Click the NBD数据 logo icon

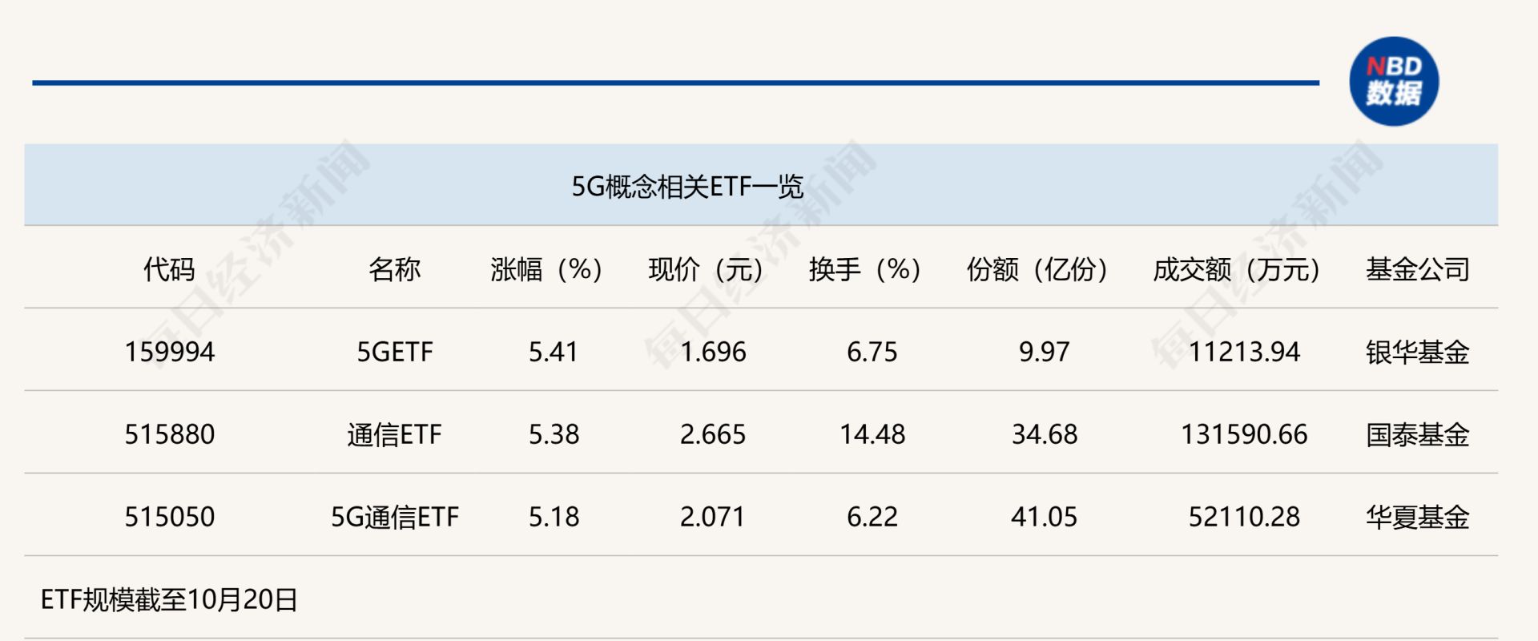1394,82
